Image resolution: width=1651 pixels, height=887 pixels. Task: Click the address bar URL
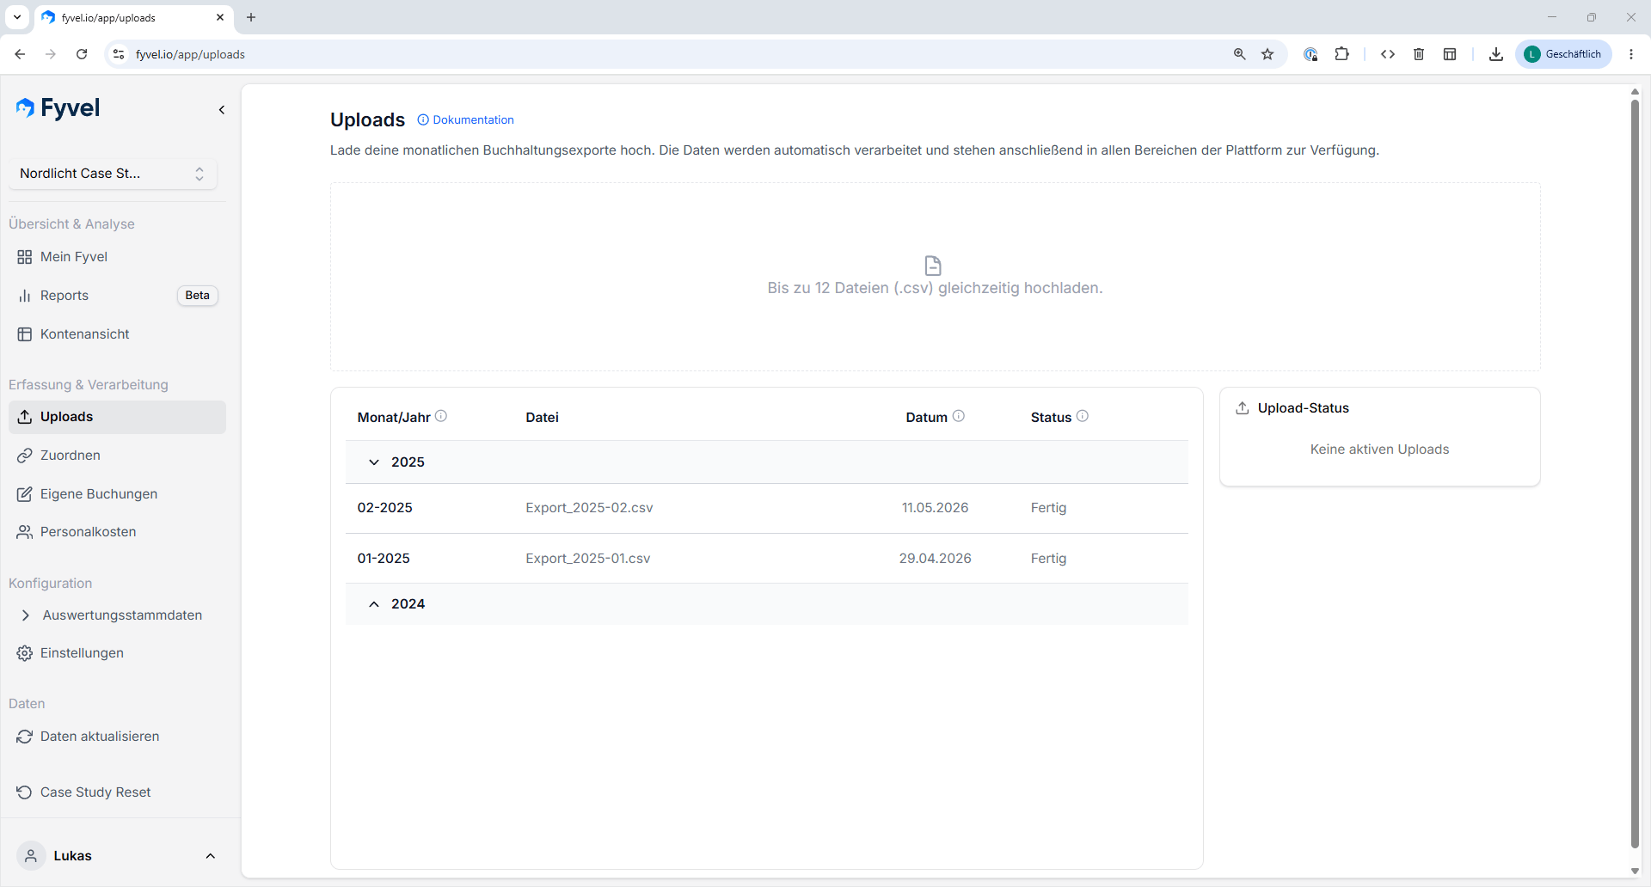(190, 54)
